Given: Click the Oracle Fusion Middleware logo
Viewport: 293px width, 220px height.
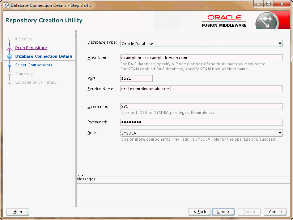Looking at the screenshot, I should 224,21.
